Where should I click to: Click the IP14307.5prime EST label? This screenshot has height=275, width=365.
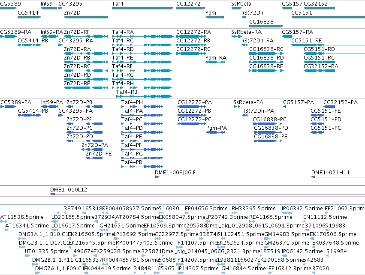[x=198, y=269]
